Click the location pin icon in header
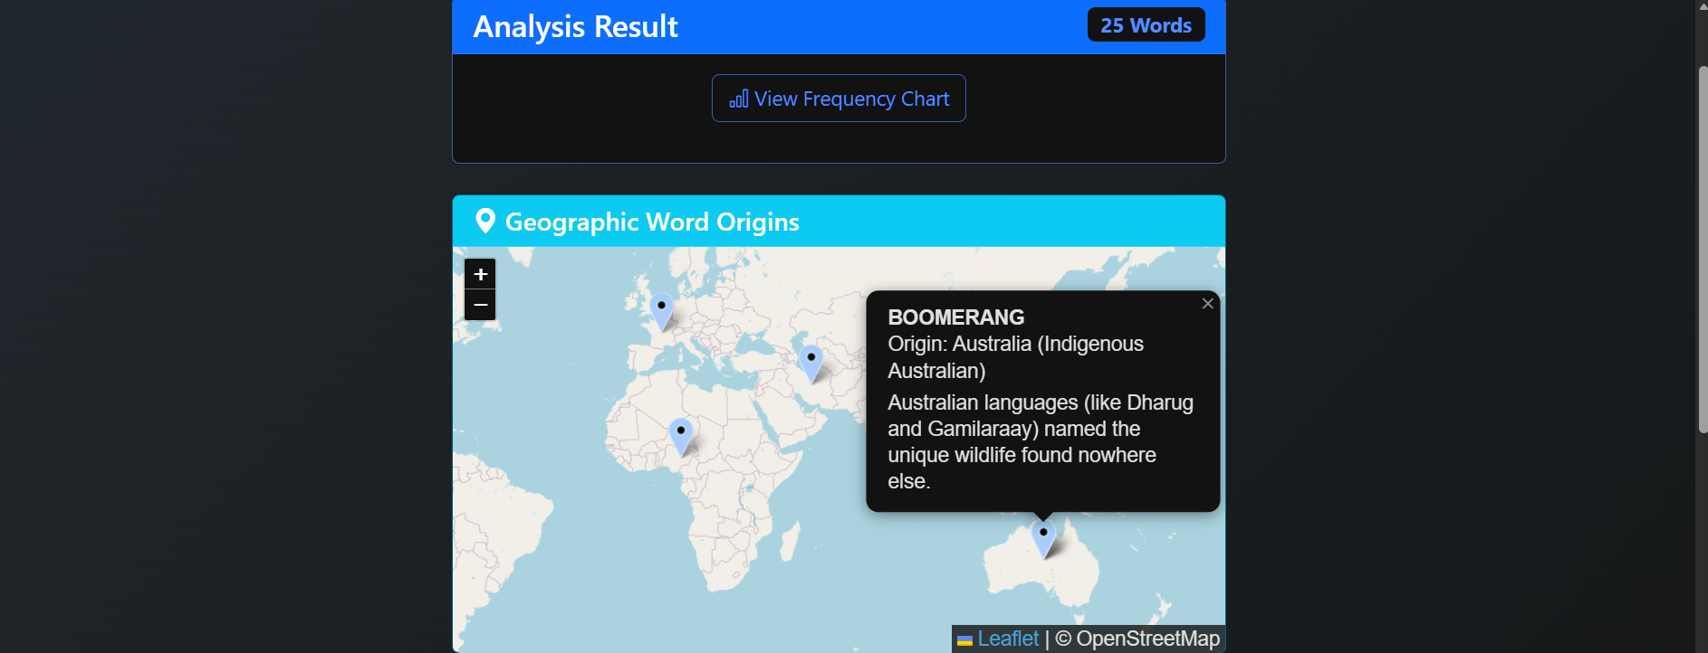 pos(485,221)
